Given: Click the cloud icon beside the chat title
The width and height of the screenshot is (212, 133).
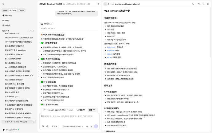Looking at the screenshot, I should pos(64,4).
